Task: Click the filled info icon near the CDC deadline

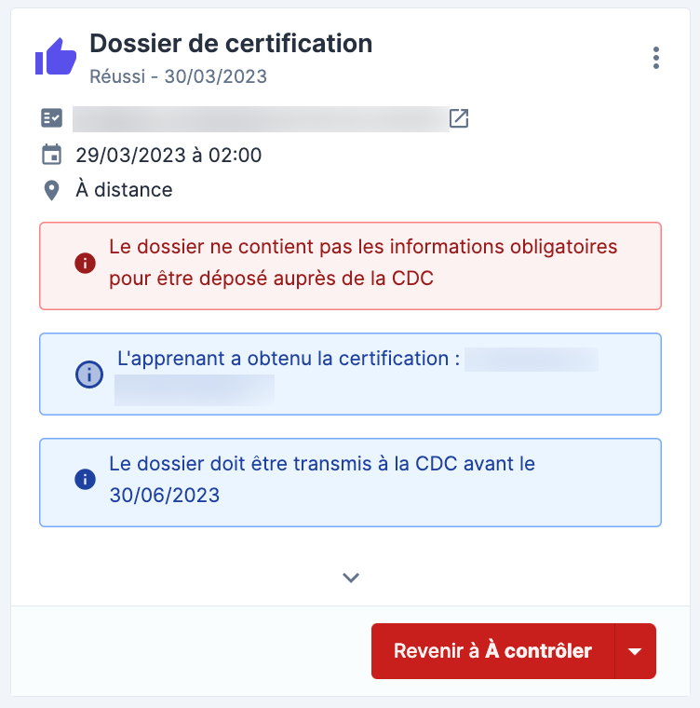Action: (85, 479)
